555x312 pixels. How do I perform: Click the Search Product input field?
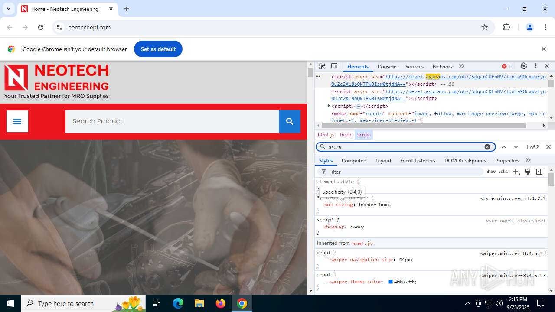[x=172, y=121]
